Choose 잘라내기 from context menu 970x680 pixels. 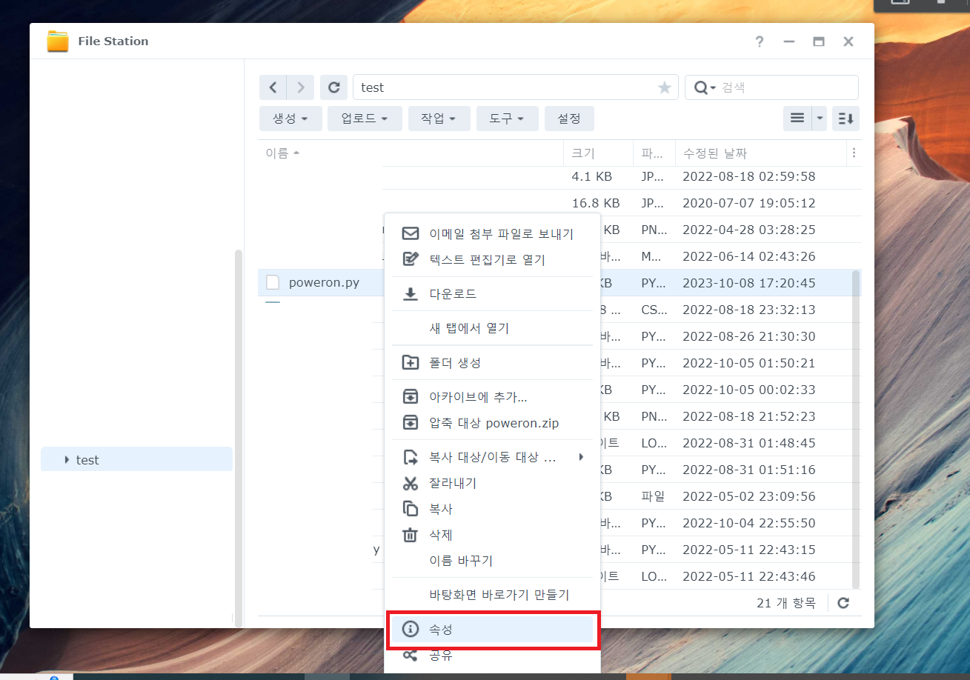(492, 483)
